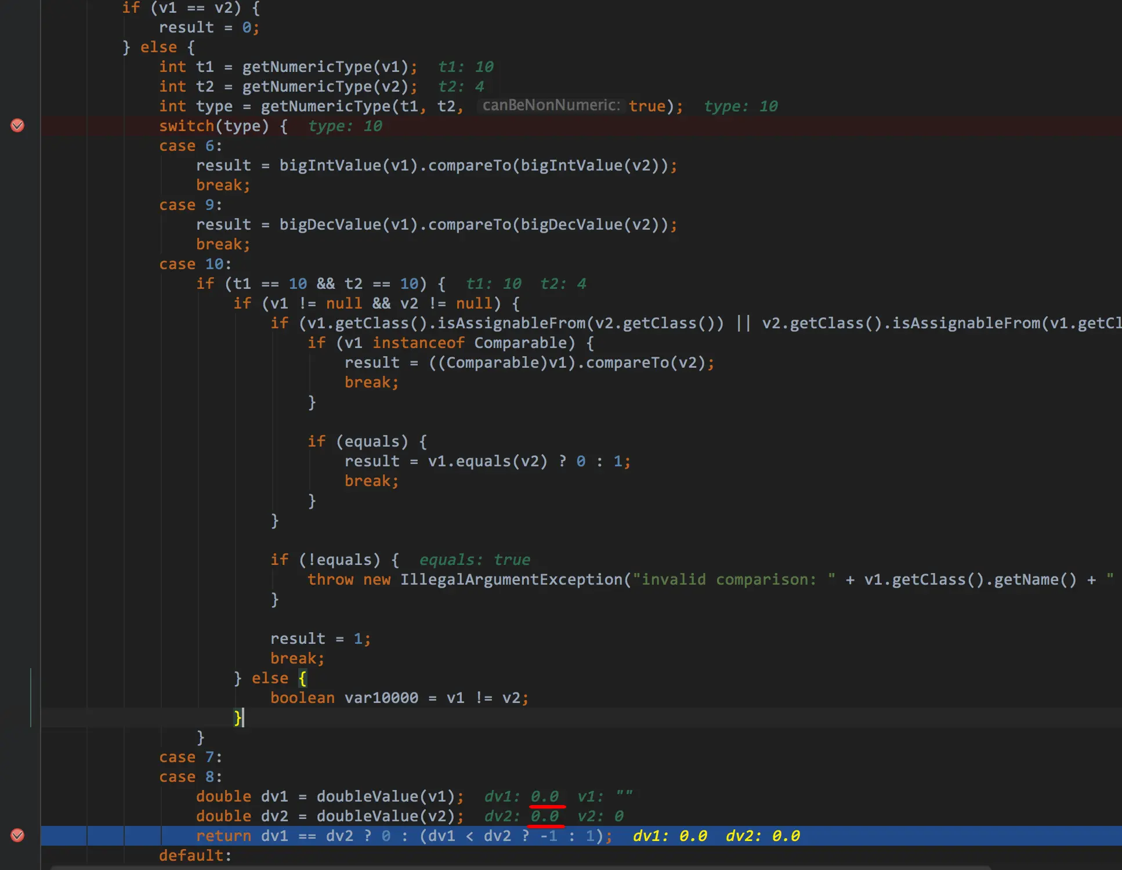The width and height of the screenshot is (1122, 870).
Task: Click the horizontal scrollbar at the bottom
Action: point(522,867)
